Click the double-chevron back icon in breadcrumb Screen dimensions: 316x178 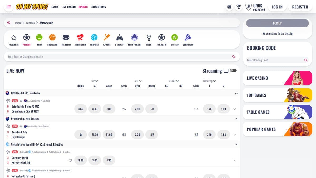click(x=9, y=23)
